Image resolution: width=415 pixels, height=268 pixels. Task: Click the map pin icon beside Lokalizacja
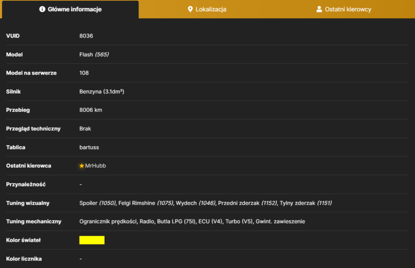click(x=190, y=9)
